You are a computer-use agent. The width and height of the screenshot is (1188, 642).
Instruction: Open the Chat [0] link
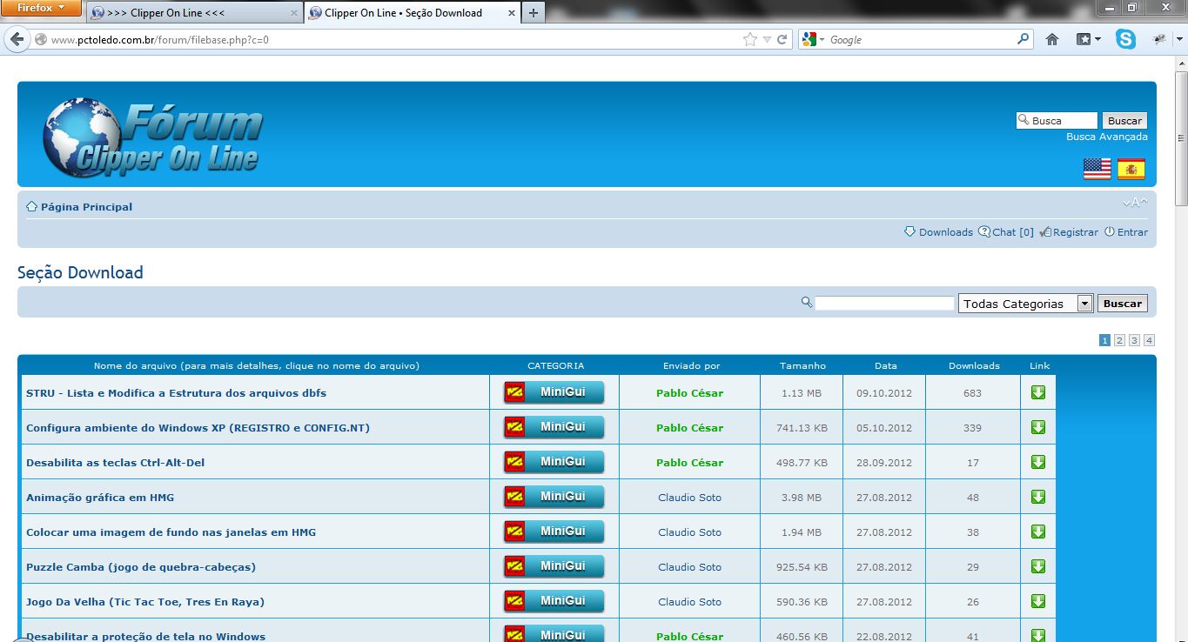(1013, 232)
